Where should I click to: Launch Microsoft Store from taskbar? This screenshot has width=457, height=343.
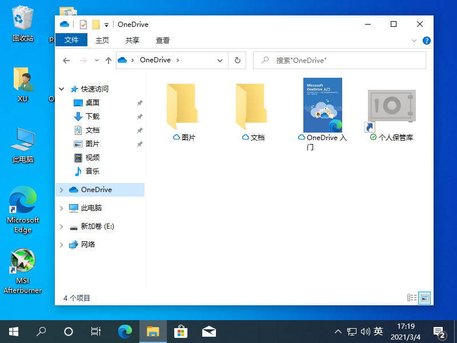tap(181, 331)
